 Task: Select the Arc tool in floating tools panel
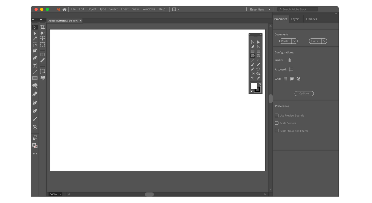pyautogui.click(x=258, y=60)
